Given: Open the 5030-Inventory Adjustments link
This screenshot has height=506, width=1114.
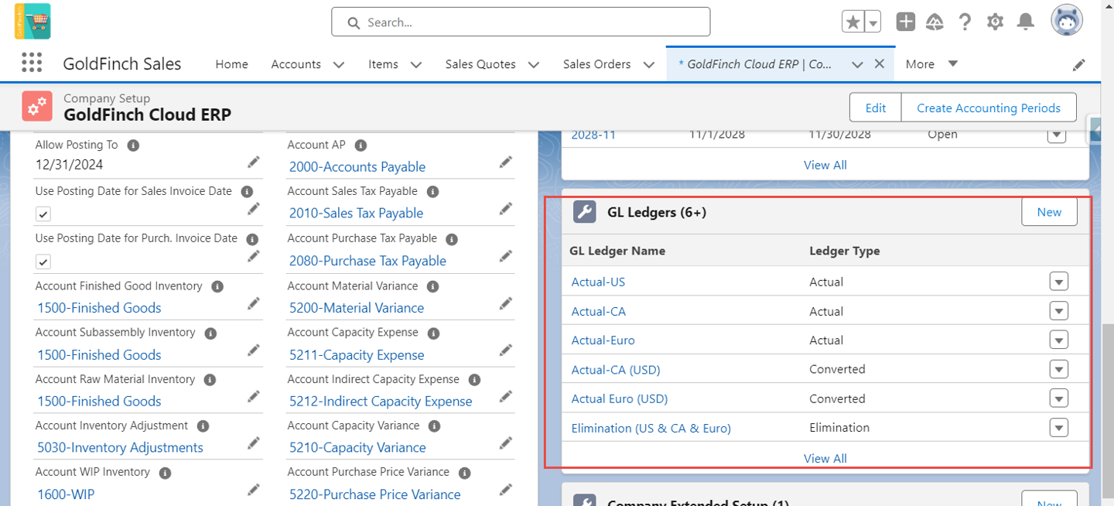Looking at the screenshot, I should (120, 447).
